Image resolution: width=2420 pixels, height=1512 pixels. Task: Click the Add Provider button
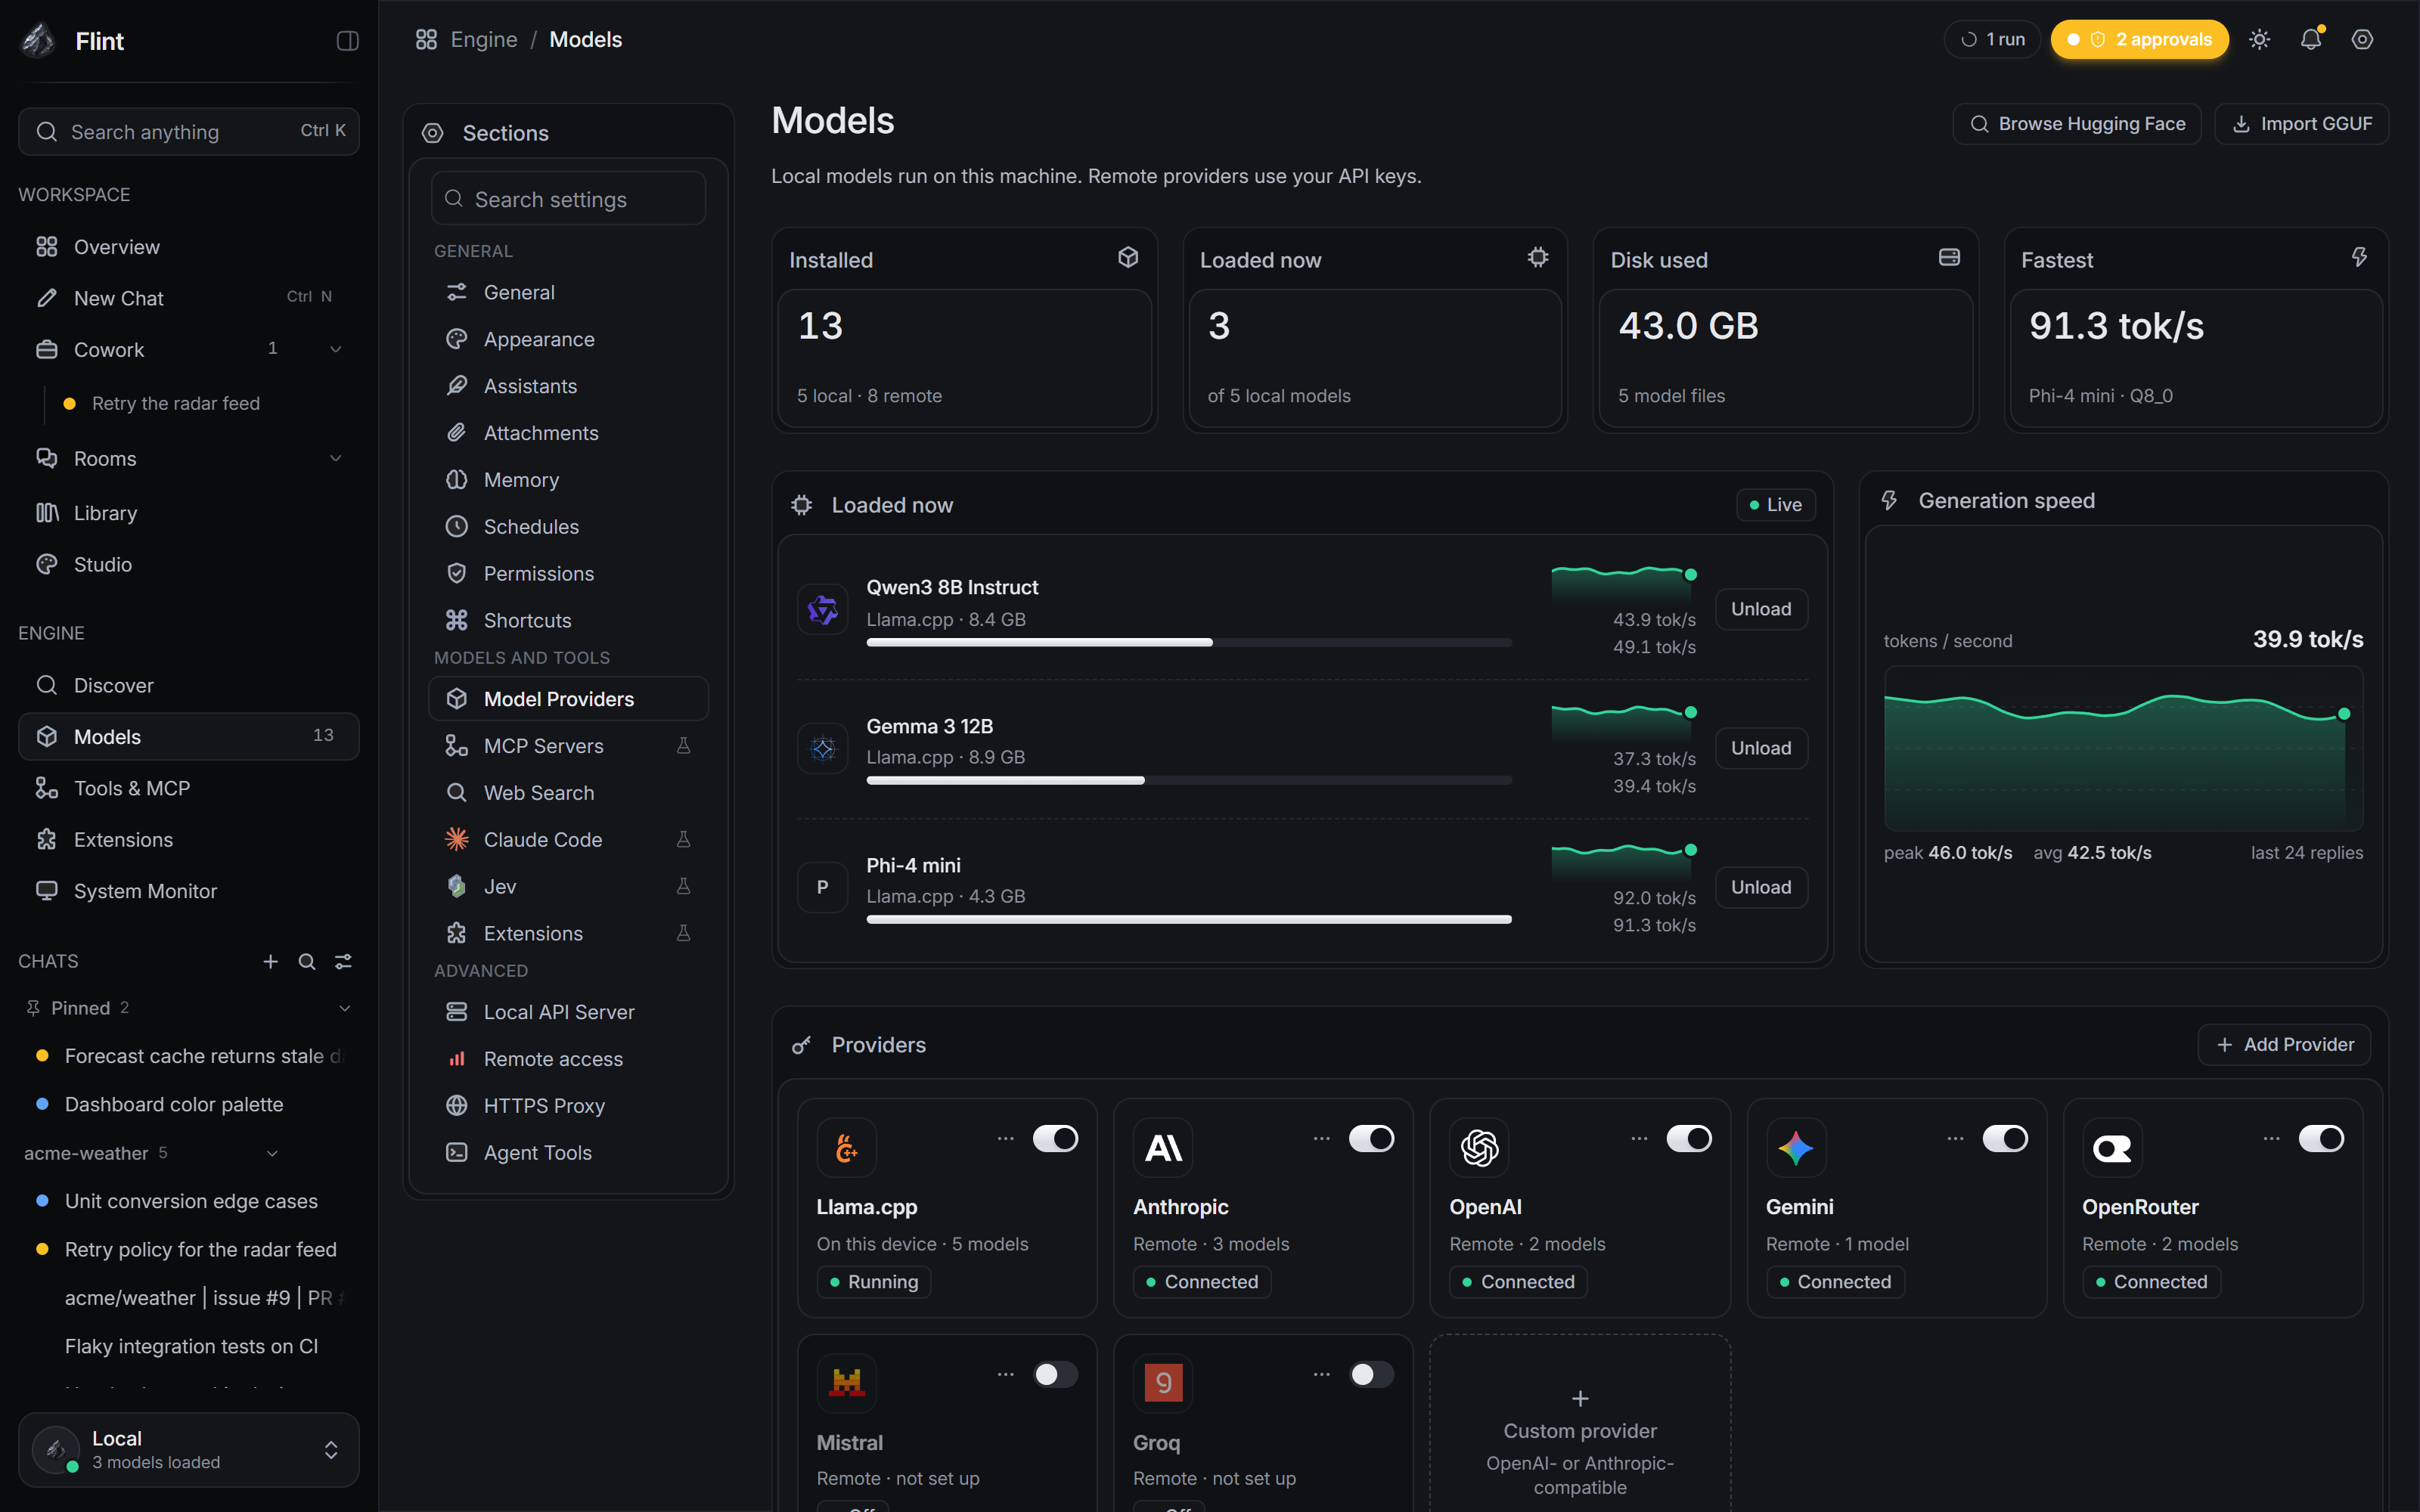[2284, 1044]
